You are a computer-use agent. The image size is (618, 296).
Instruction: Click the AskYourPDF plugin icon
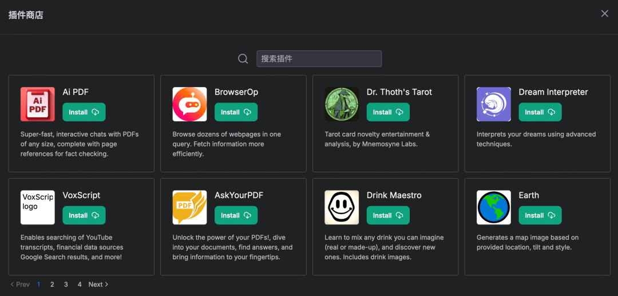[x=189, y=207]
